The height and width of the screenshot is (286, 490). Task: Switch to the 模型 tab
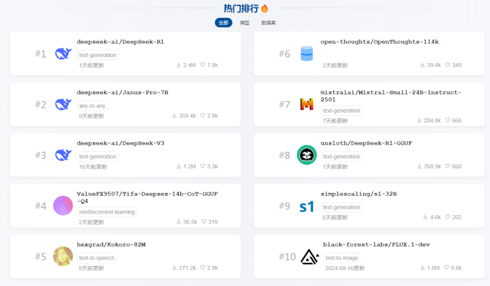point(244,23)
